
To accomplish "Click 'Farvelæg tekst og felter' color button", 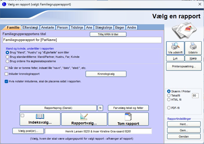I will point(128,108).
